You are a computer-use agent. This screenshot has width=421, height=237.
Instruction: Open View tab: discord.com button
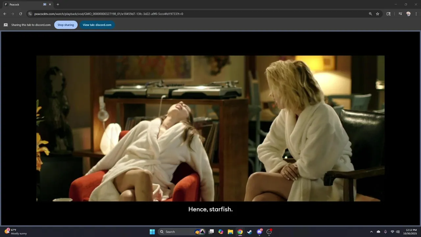point(97,25)
